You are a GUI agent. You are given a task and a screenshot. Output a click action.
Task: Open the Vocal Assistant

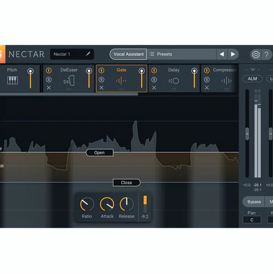(128, 54)
